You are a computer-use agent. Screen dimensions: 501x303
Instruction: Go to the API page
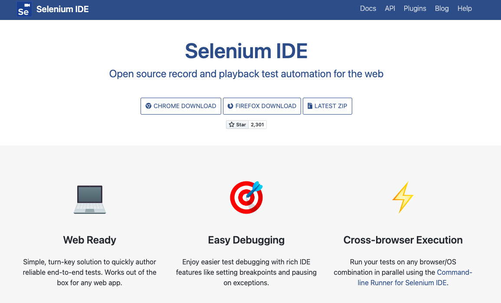coord(390,9)
